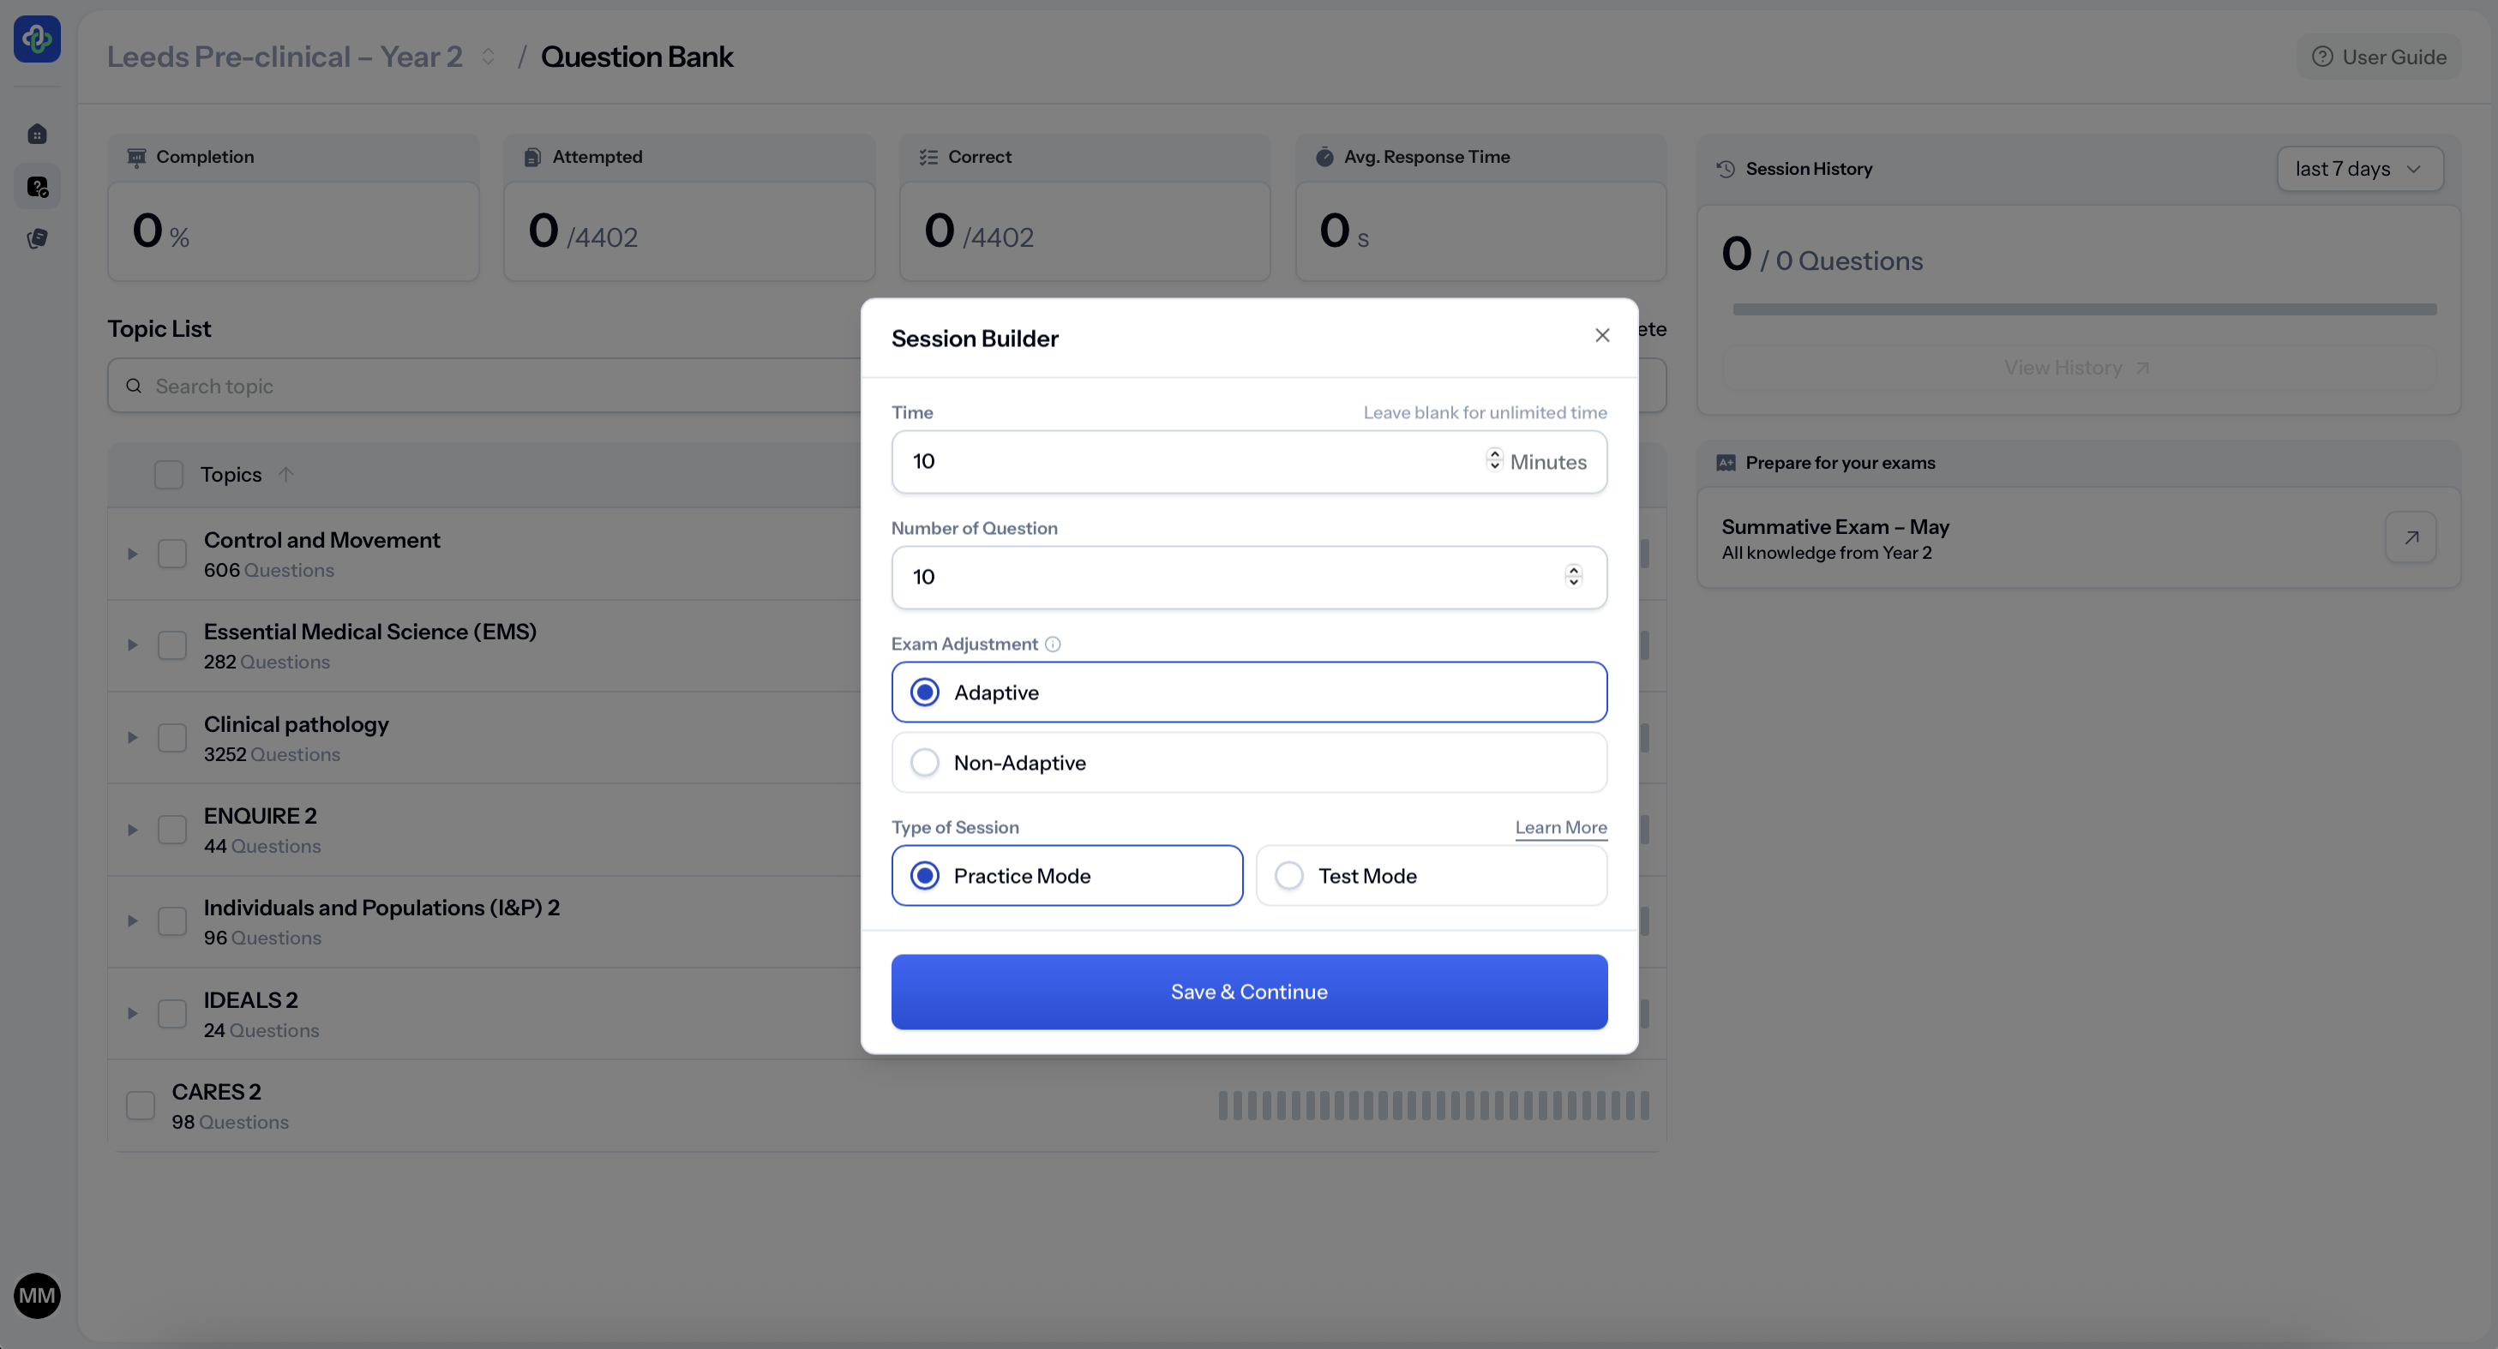Open the question bank sidebar icon
The image size is (2498, 1349).
37,186
